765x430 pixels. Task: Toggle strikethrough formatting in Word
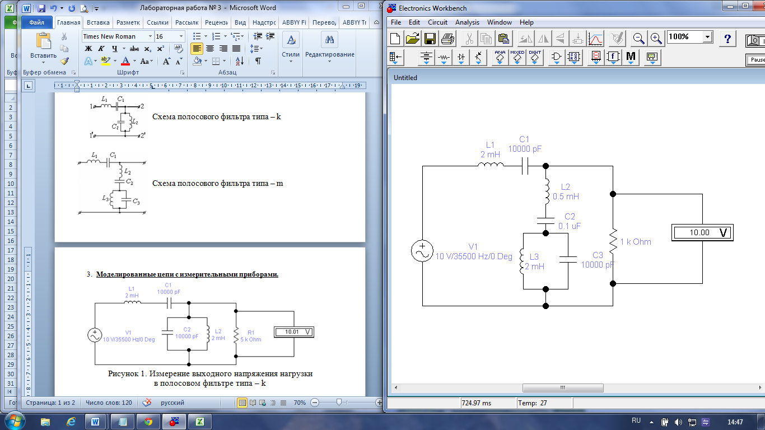pyautogui.click(x=134, y=49)
